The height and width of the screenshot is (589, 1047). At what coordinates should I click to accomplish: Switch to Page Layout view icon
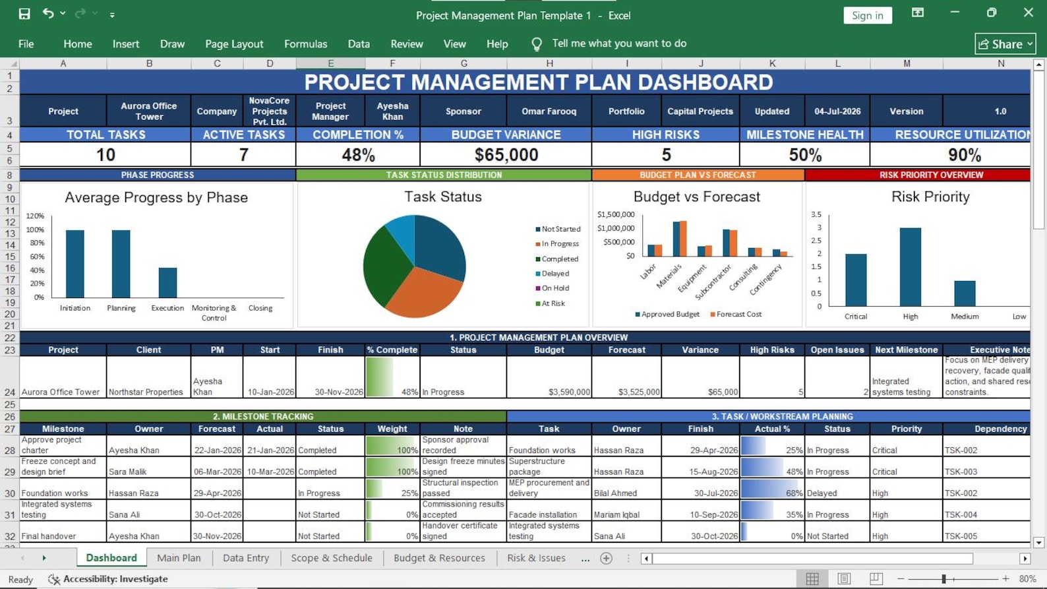click(844, 578)
